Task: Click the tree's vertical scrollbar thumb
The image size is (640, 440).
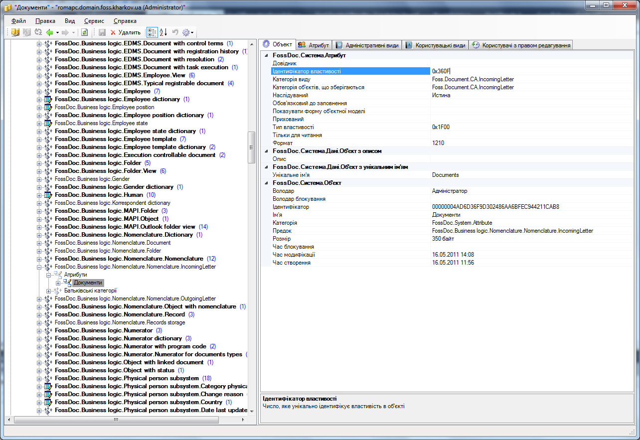Action: coord(252,148)
